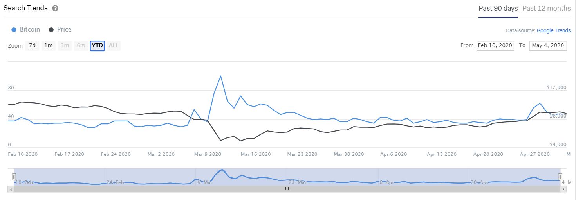Select the 6m zoom option

[81, 46]
